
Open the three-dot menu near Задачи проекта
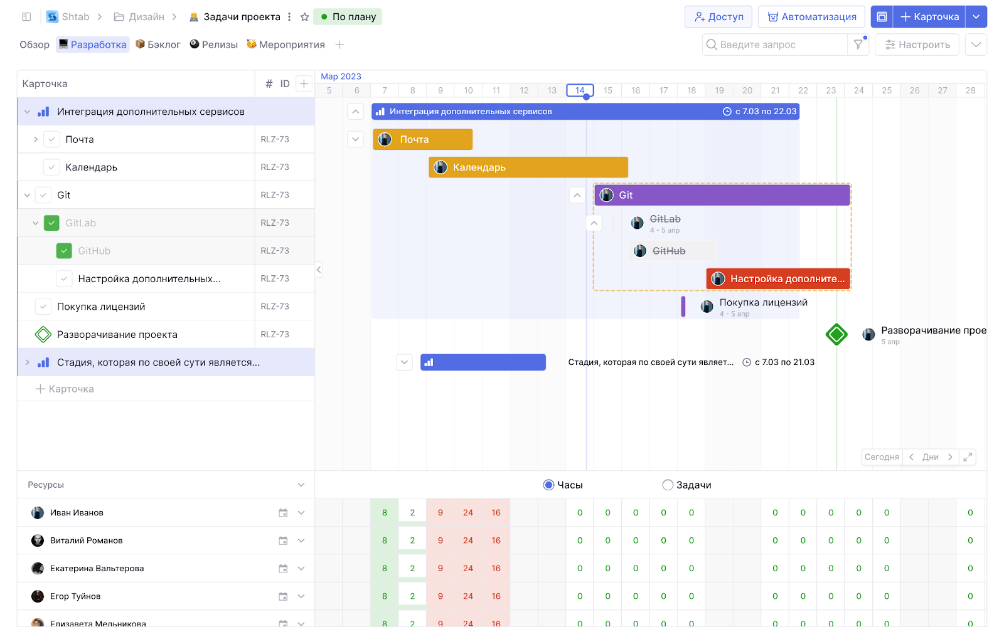(289, 17)
